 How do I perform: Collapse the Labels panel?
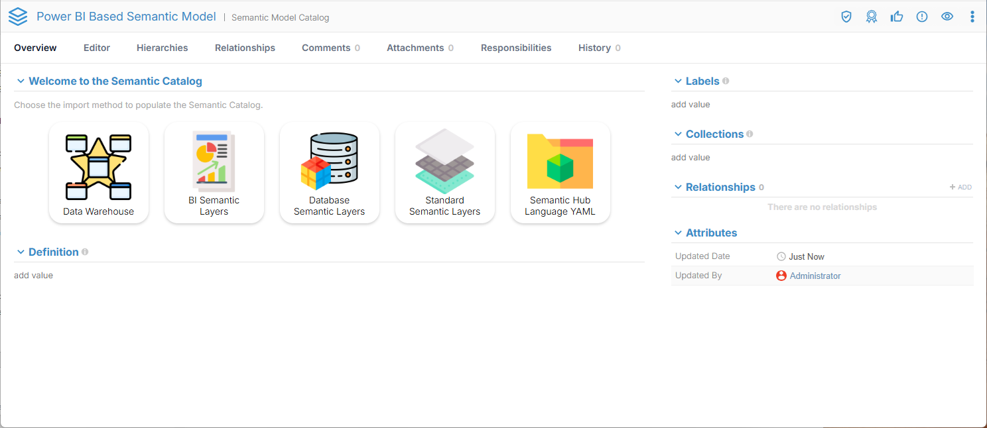[678, 81]
